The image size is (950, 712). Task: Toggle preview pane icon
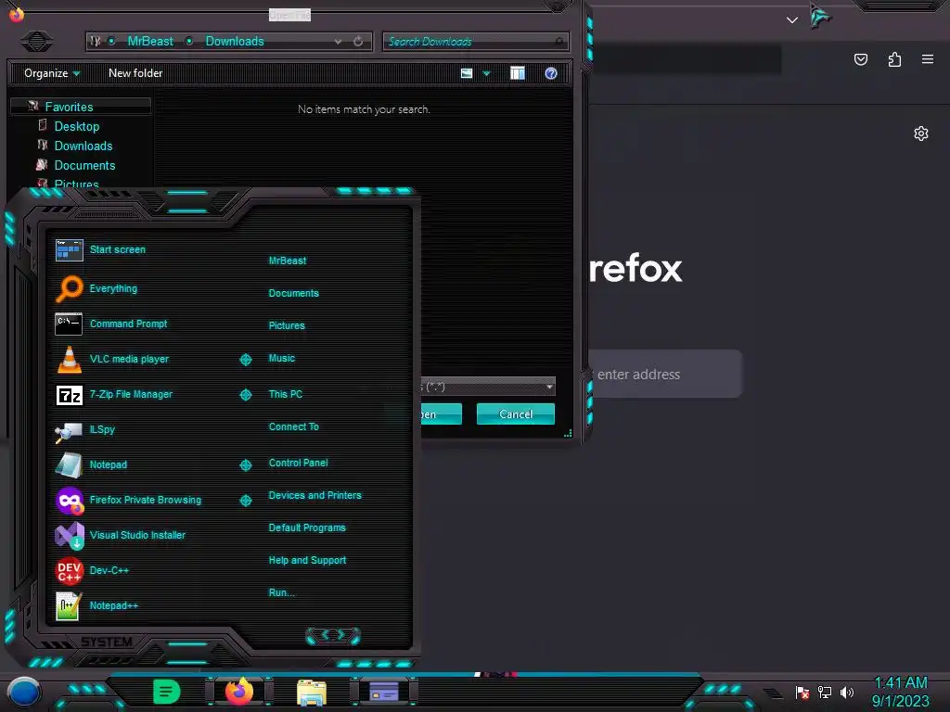pyautogui.click(x=518, y=73)
